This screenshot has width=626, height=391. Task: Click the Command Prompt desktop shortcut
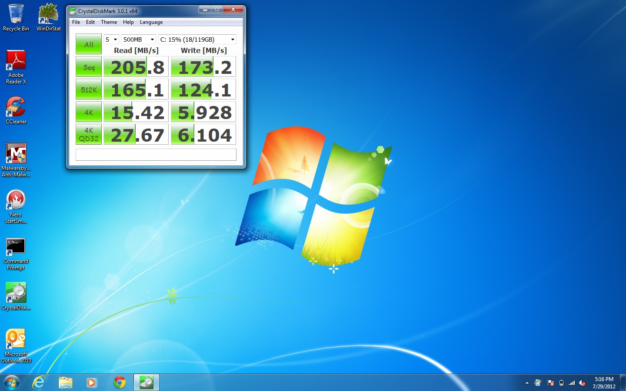pyautogui.click(x=16, y=253)
